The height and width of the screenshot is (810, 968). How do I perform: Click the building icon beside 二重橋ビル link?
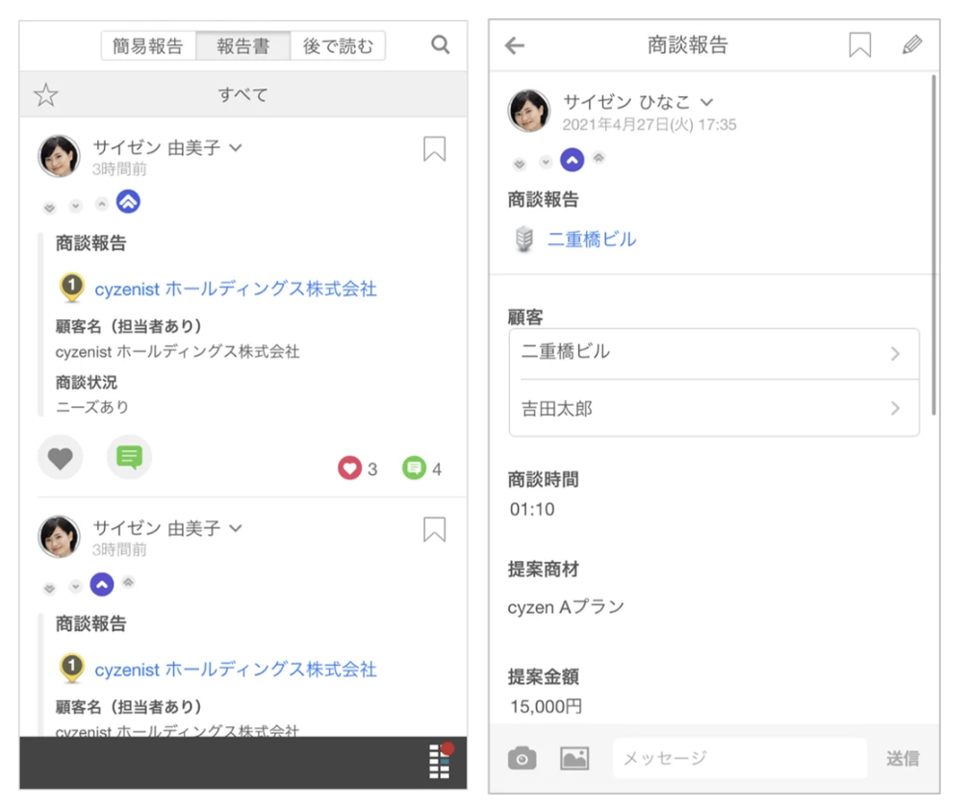[524, 239]
